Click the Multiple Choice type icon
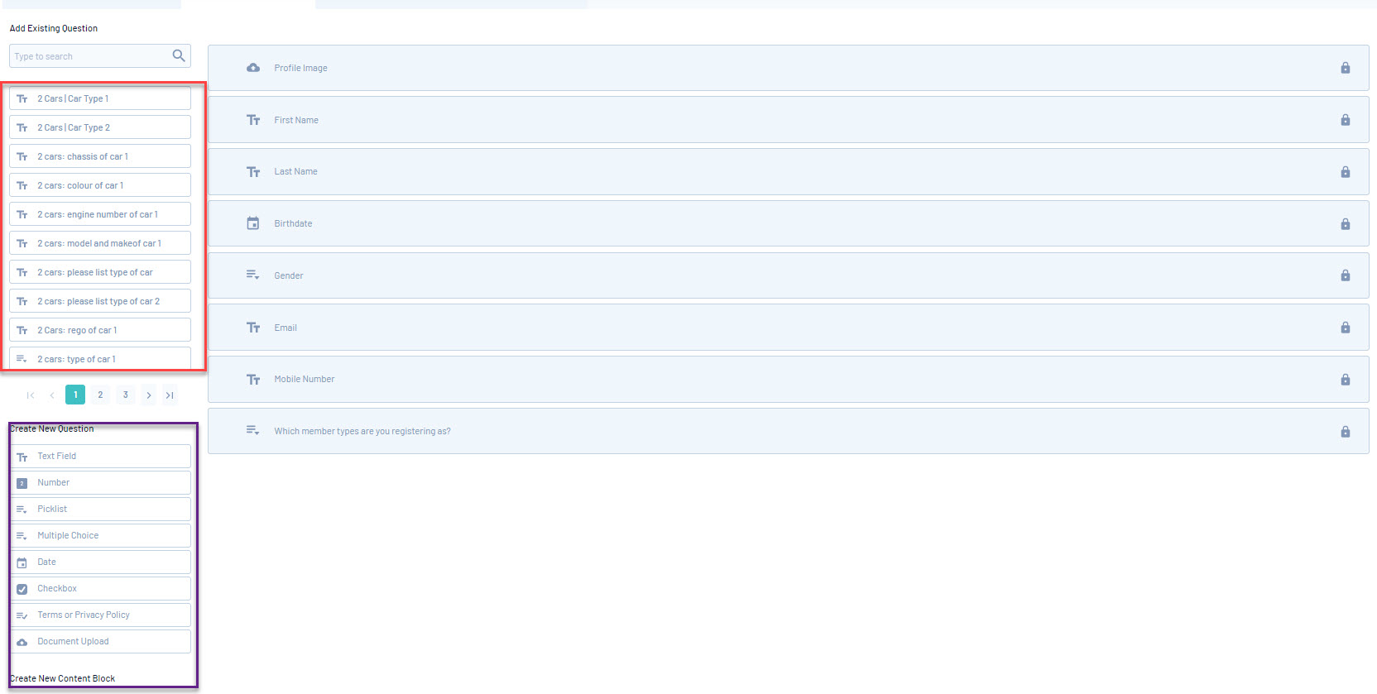 pos(22,536)
